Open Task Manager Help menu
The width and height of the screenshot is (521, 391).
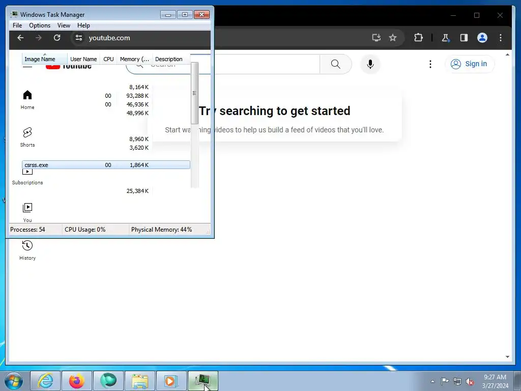(83, 25)
